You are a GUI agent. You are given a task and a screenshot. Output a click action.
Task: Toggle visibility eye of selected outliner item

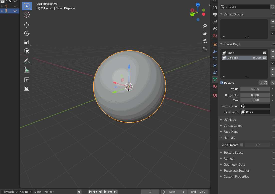(x=15, y=11)
